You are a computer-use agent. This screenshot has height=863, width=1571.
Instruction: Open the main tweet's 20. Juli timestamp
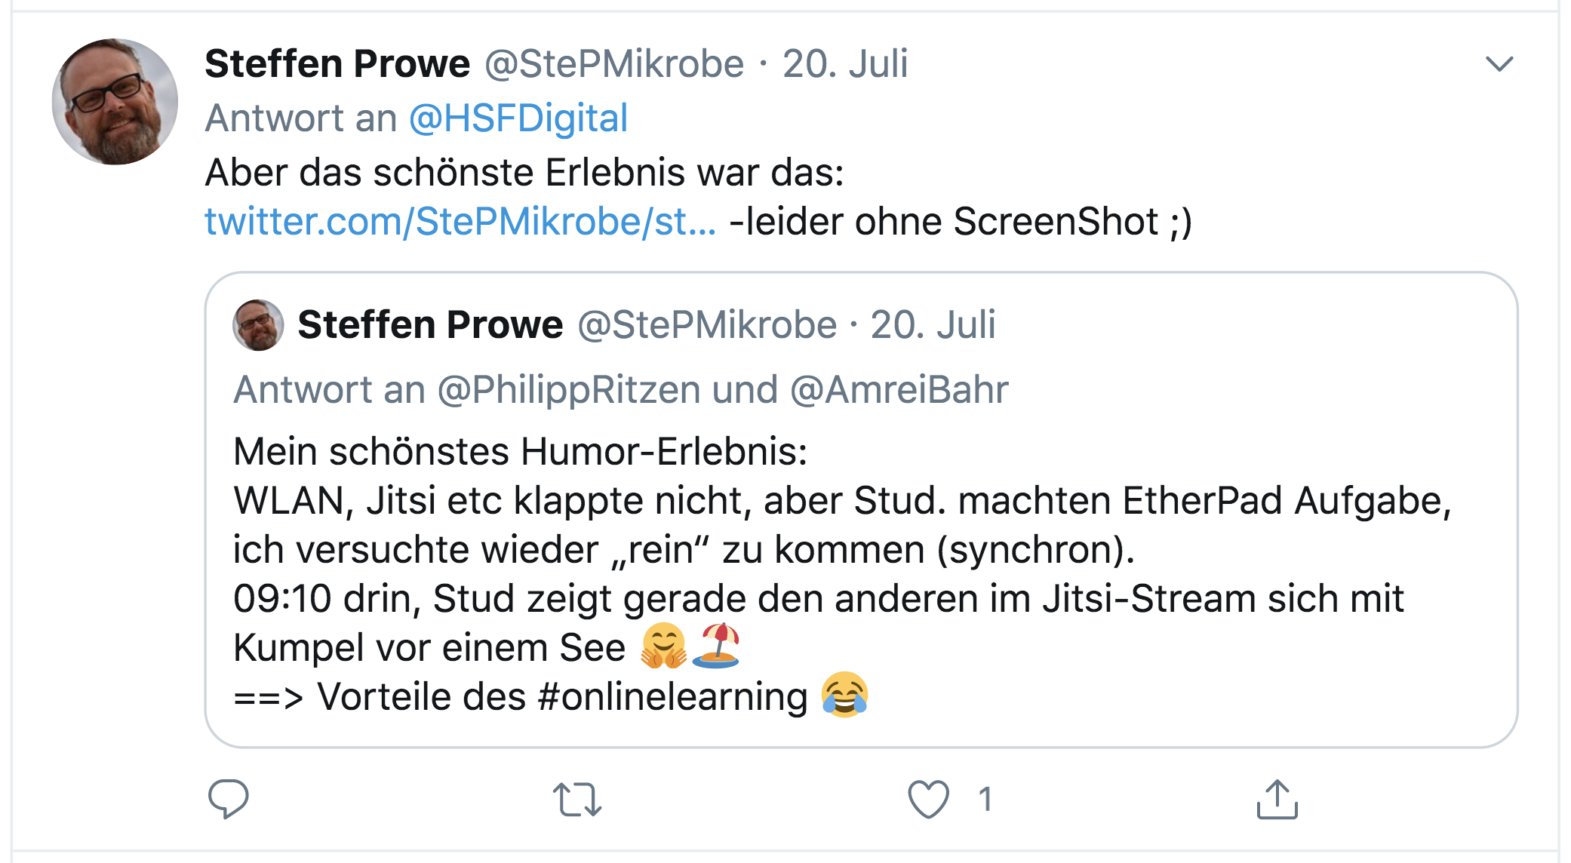click(844, 64)
